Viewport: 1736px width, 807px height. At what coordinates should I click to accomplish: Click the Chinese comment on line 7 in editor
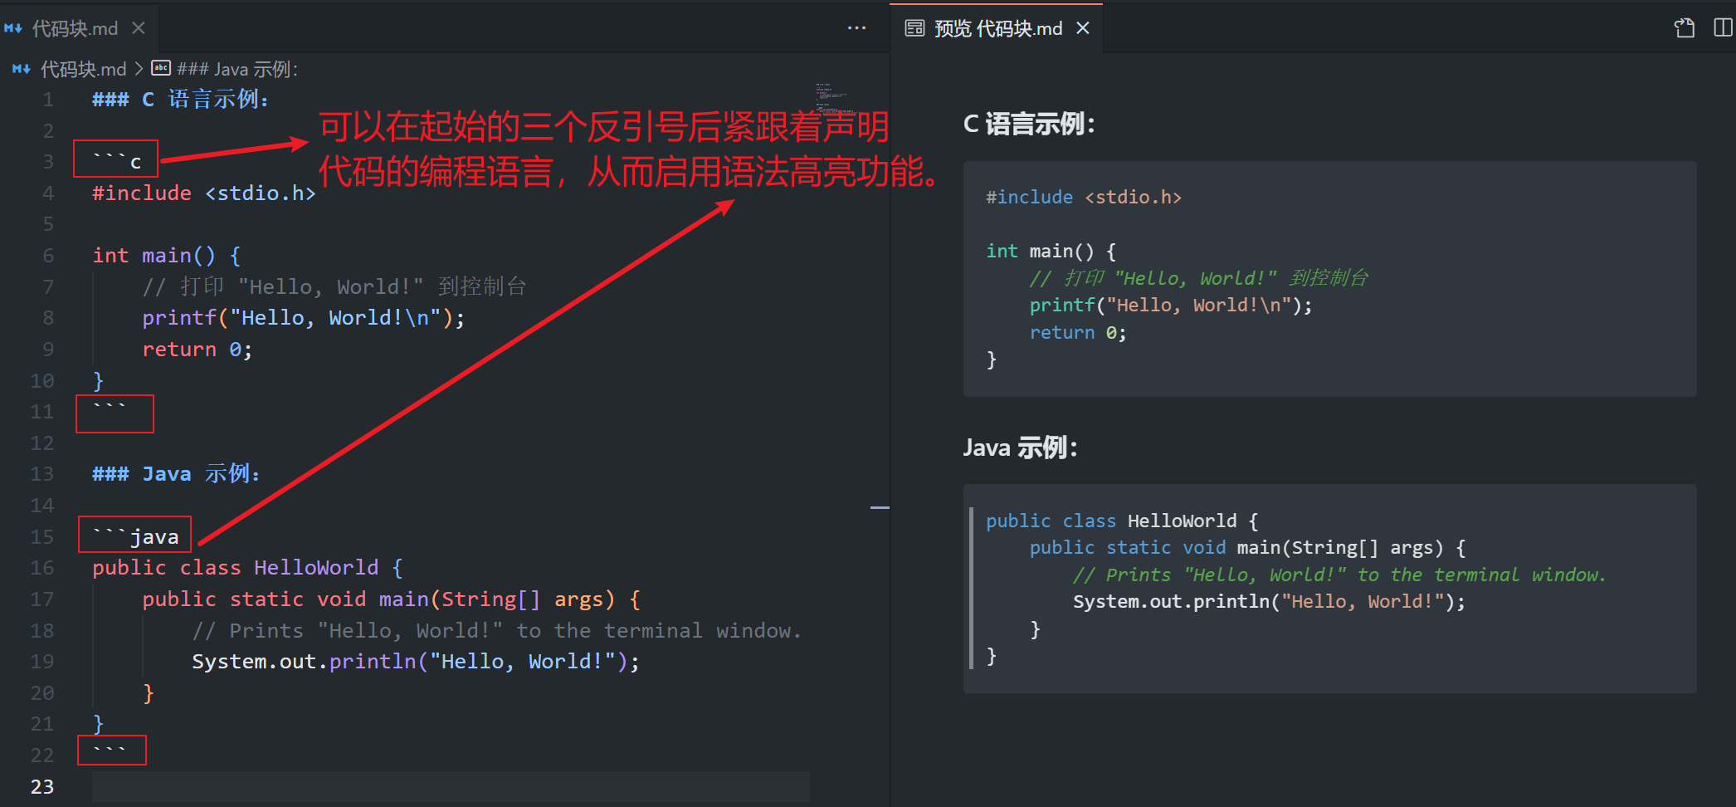pyautogui.click(x=334, y=287)
